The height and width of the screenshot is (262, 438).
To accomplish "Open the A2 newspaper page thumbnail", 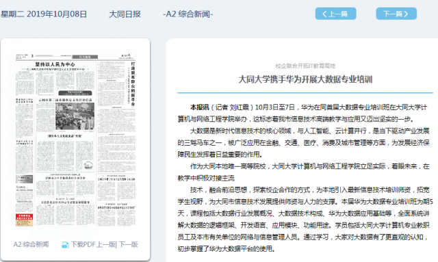I will (75, 140).
